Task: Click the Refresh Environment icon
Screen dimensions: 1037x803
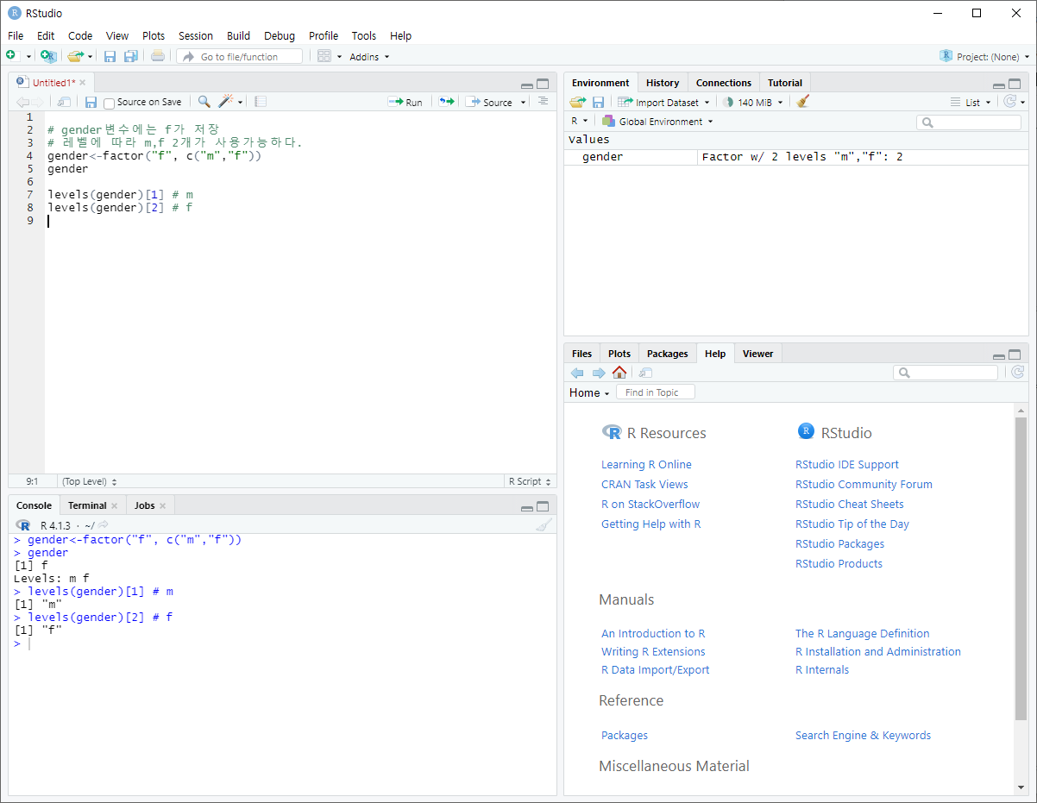Action: [x=1010, y=102]
